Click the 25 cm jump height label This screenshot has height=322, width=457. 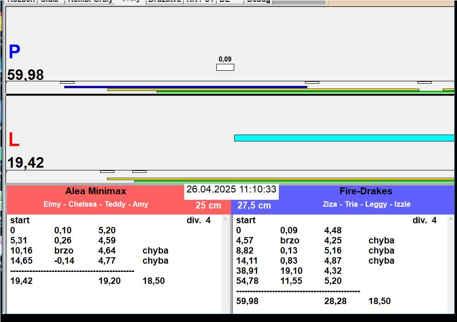tap(208, 206)
